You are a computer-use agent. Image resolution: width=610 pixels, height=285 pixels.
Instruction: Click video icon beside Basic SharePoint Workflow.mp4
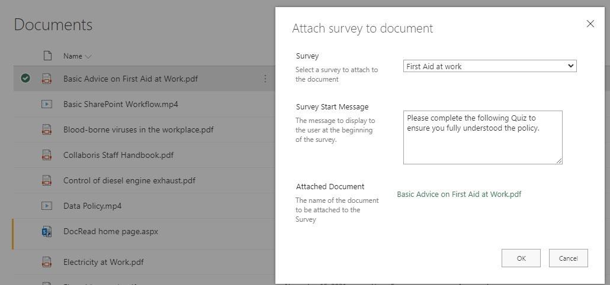coord(47,104)
